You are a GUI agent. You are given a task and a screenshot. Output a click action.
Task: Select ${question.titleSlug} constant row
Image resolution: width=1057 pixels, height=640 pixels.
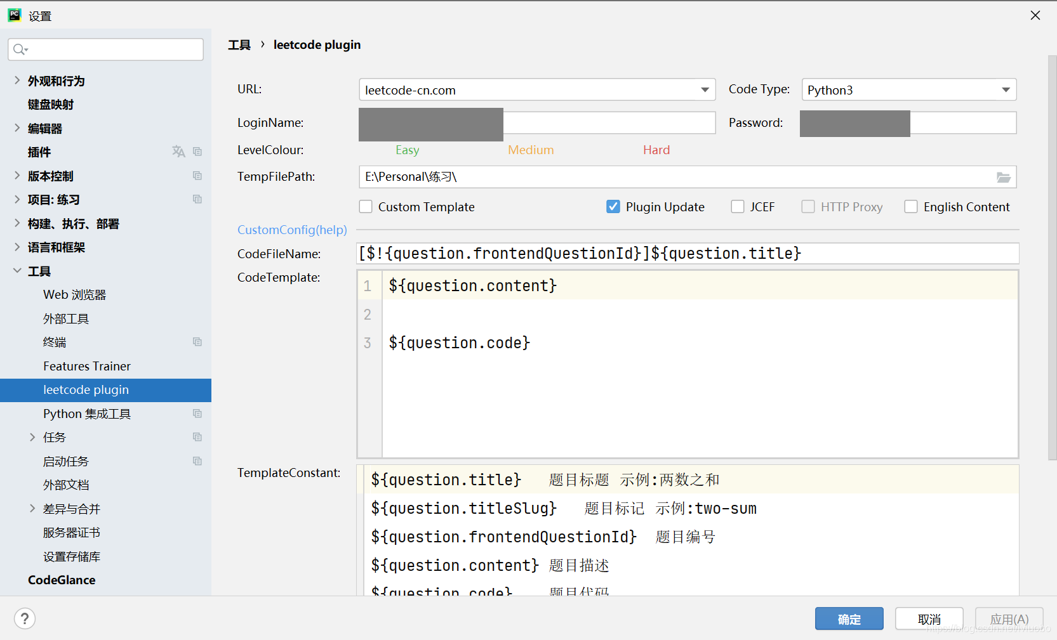pyautogui.click(x=691, y=508)
